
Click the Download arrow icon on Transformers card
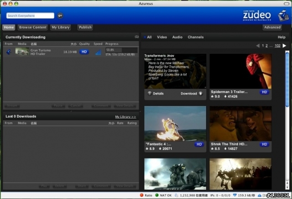pyautogui.click(x=201, y=94)
